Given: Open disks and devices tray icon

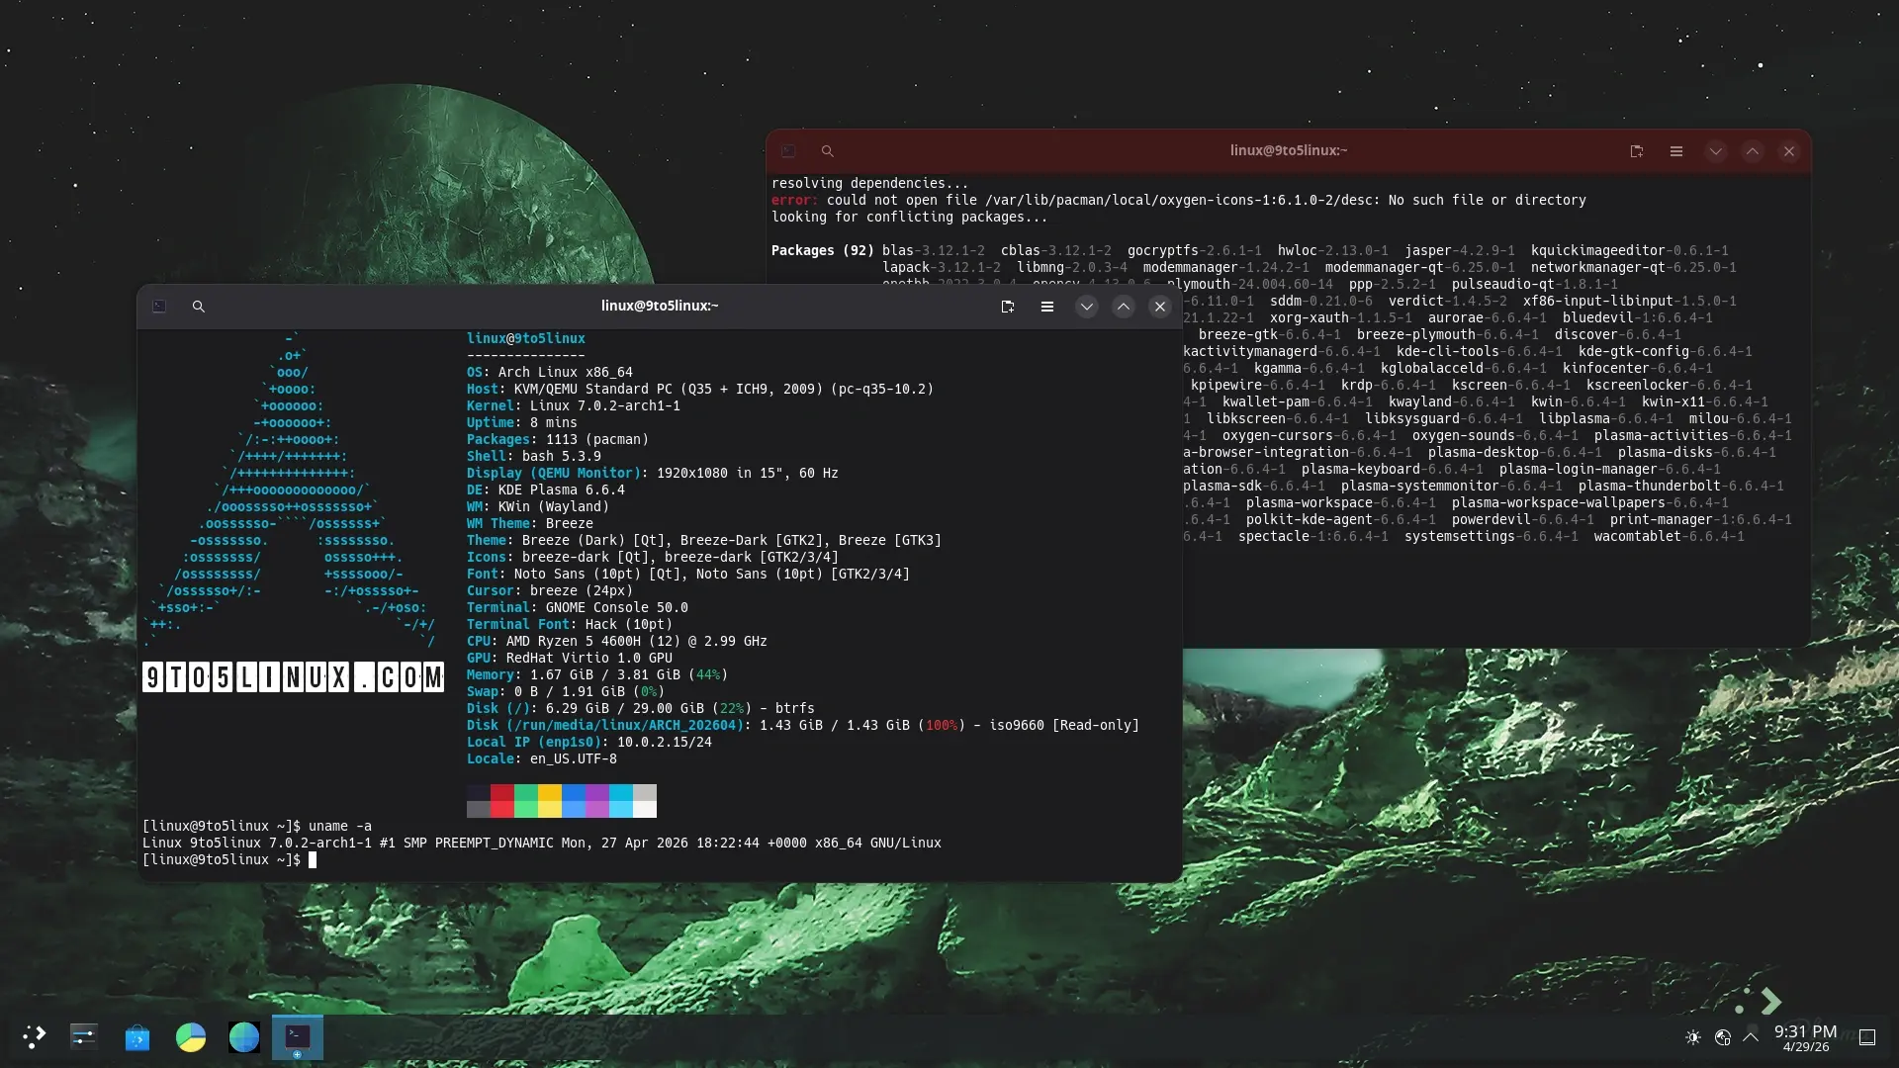Looking at the screenshot, I should tap(1723, 1037).
